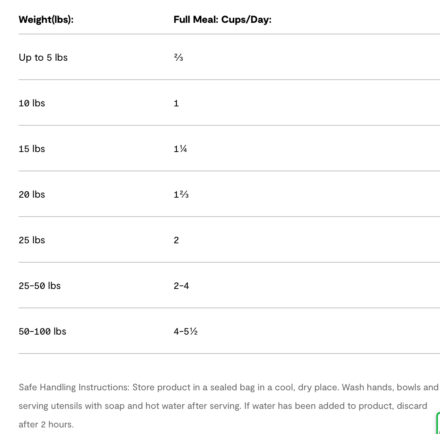Select the "50-100 lbs" weight cell
The height and width of the screenshot is (434, 440).
(43, 331)
